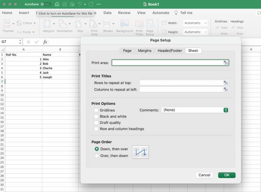Click the Rows to repeat range selector icon

(x=226, y=83)
